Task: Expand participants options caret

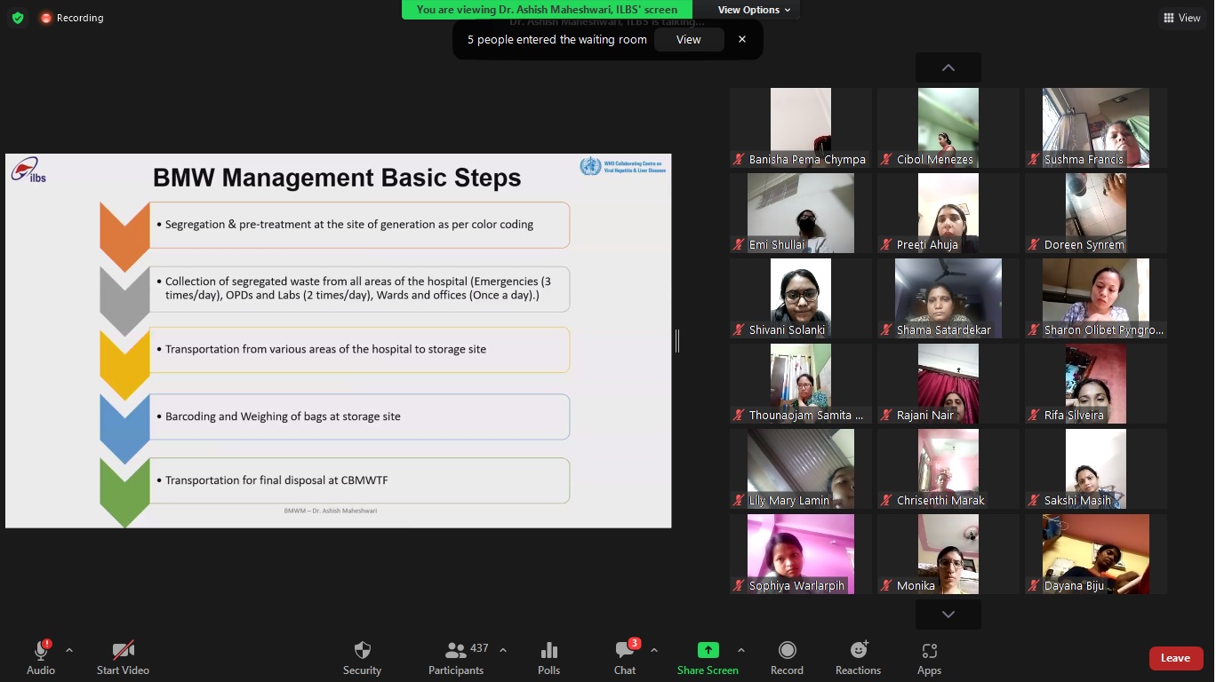Action: pyautogui.click(x=503, y=650)
